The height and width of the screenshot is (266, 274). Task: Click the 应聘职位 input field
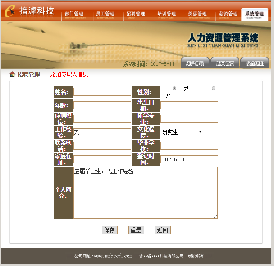[x=102, y=119]
